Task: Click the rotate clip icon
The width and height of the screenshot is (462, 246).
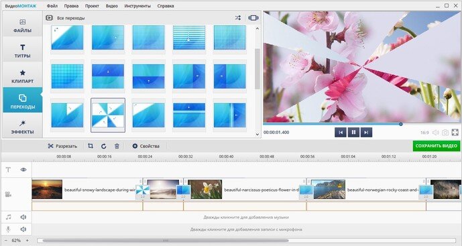Action: pos(104,146)
